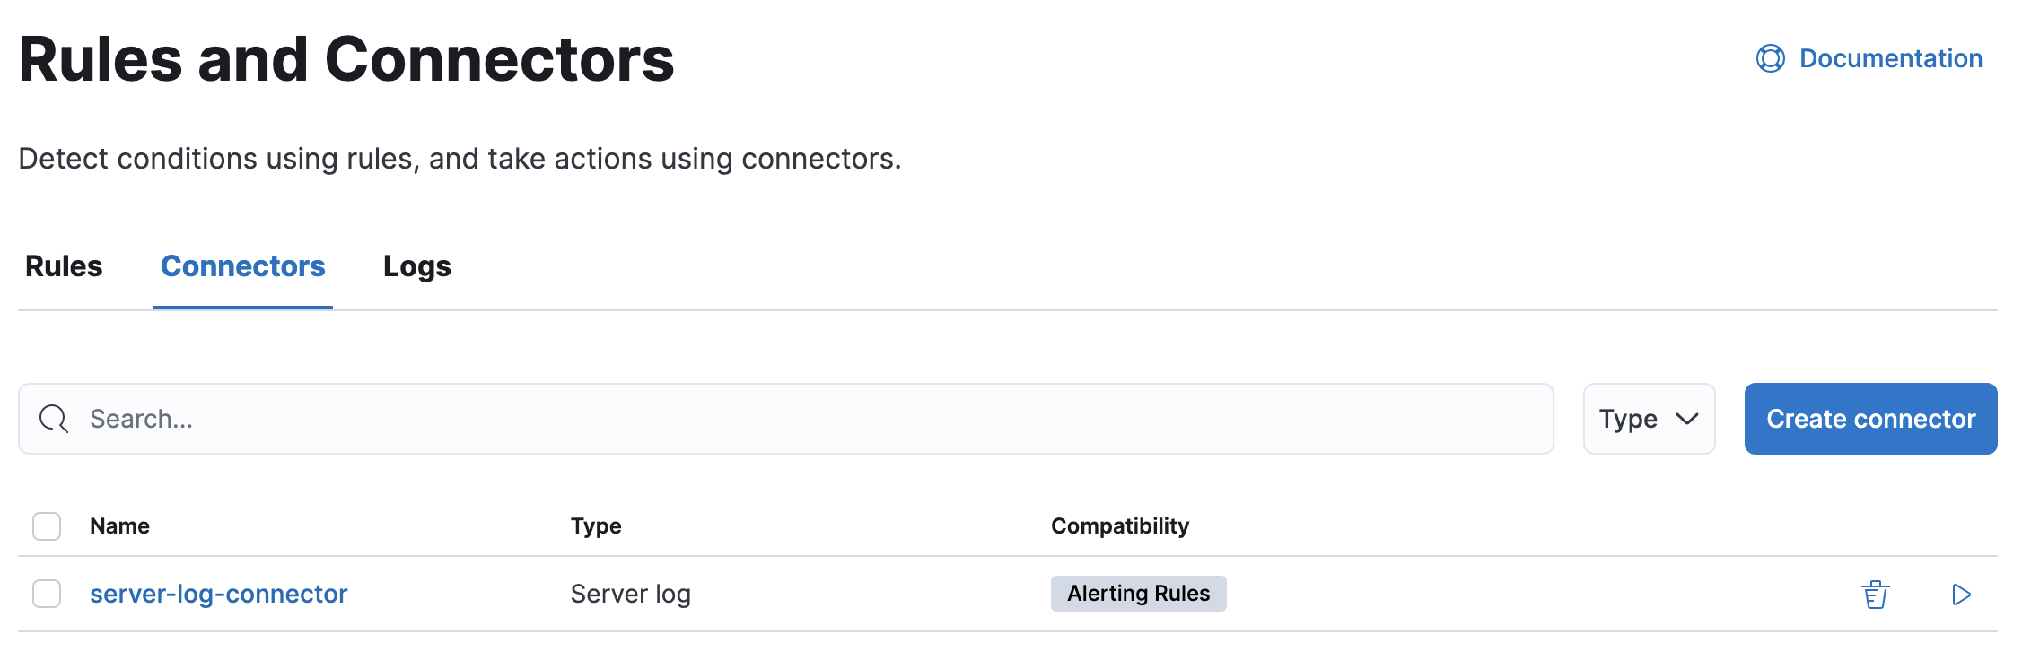Open server-log-connector details
This screenshot has height=660, width=2022.
click(x=218, y=593)
